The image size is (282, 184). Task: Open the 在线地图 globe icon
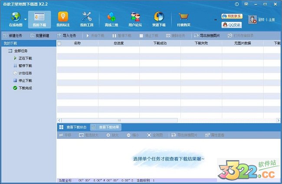tap(16, 19)
